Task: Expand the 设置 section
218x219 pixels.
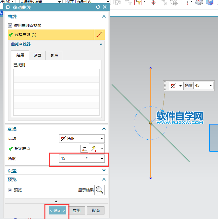Action: pyautogui.click(x=104, y=170)
